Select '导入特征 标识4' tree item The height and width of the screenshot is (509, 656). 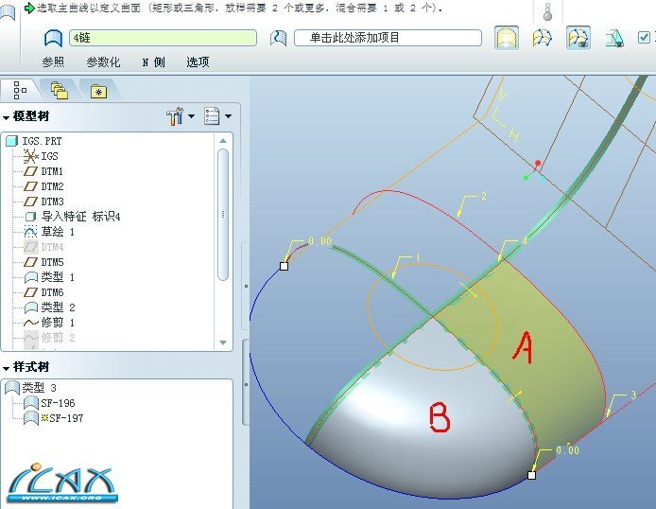[x=73, y=217]
